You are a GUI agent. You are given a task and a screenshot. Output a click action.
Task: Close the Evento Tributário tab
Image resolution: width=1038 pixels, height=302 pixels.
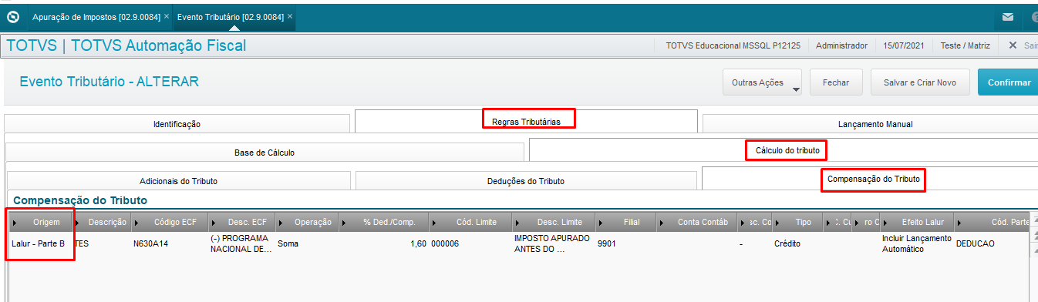(x=290, y=16)
